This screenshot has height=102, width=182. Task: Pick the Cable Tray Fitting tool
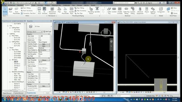click(126, 10)
